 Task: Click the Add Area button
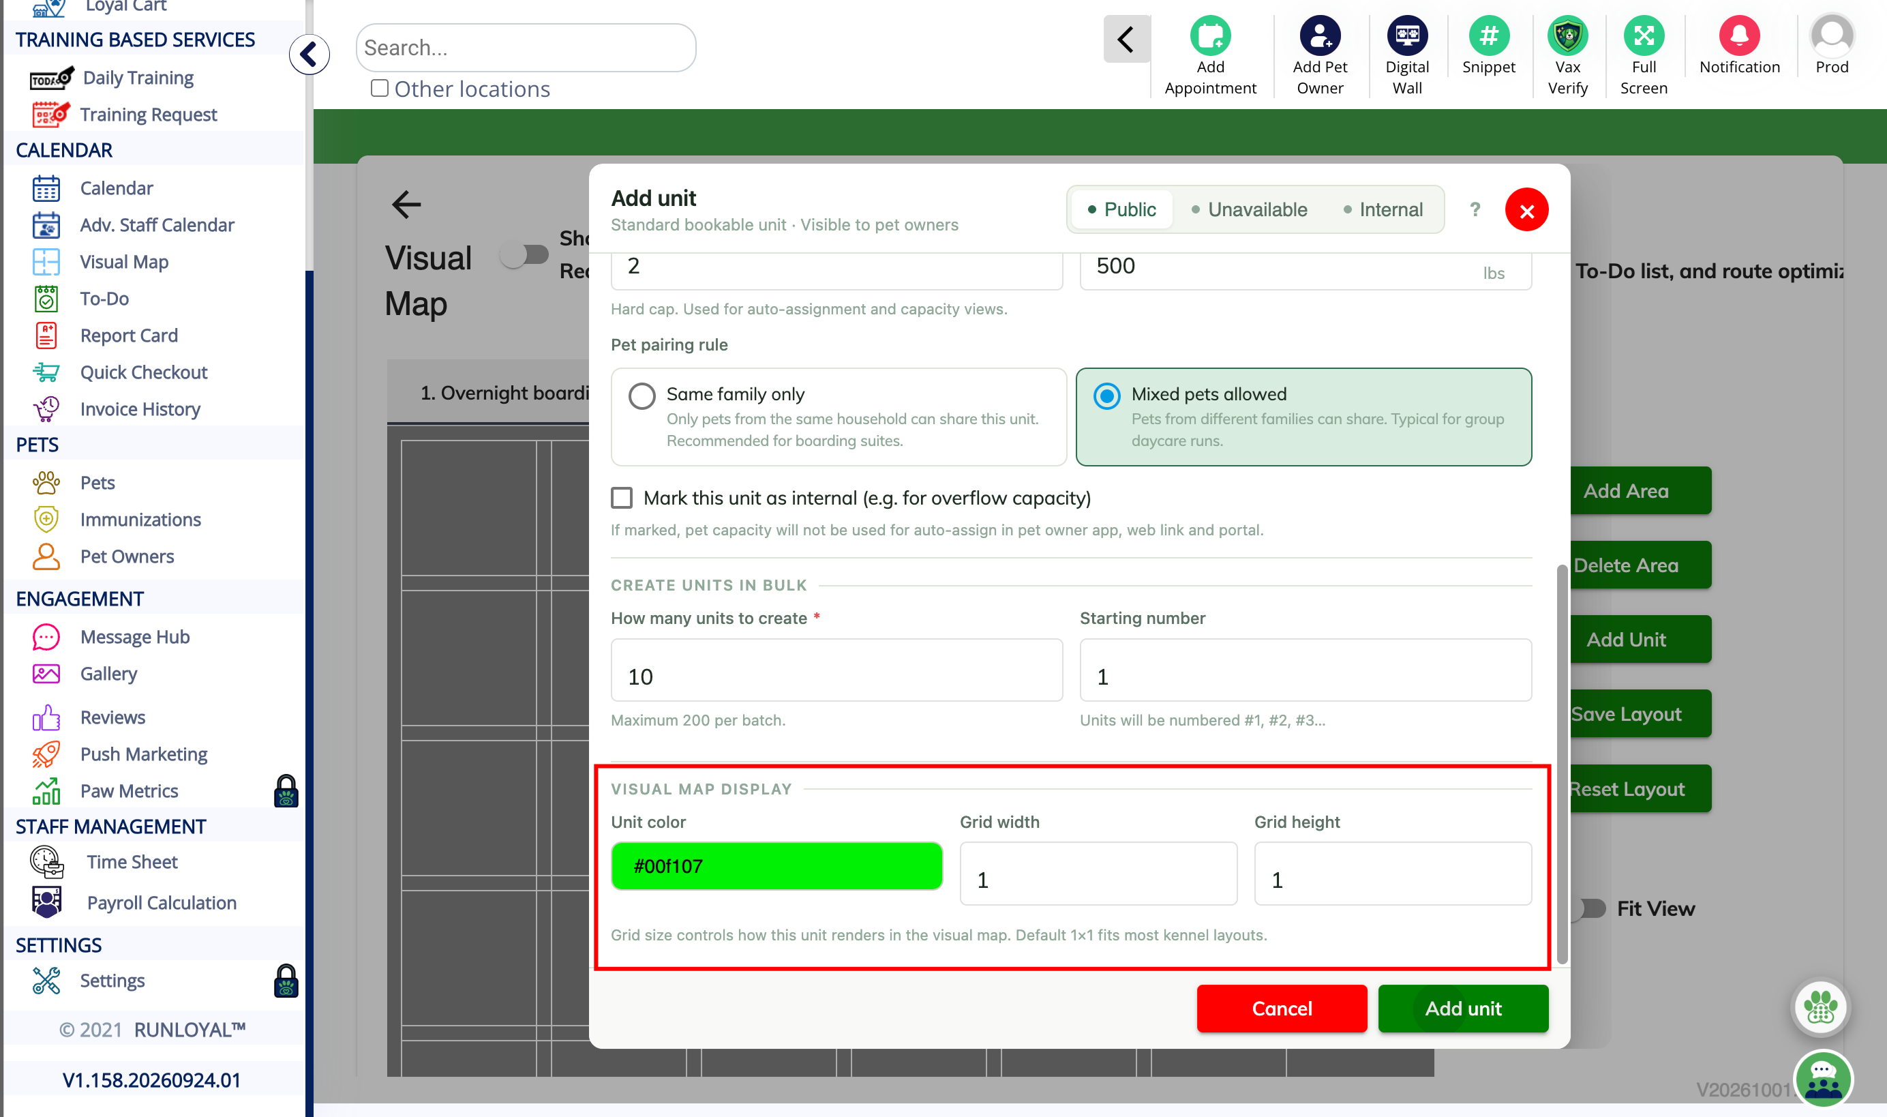tap(1640, 491)
